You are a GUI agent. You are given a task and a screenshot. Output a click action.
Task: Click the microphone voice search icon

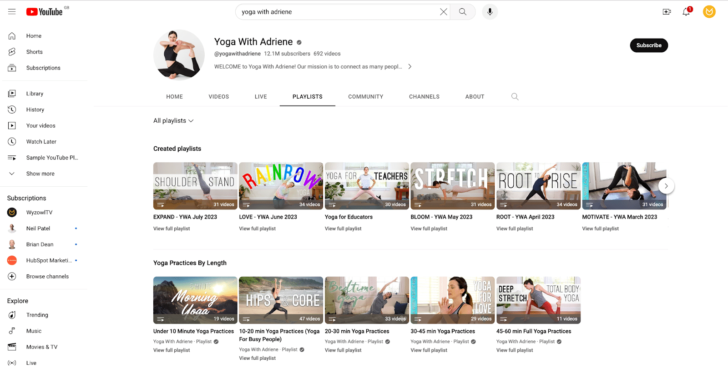490,12
